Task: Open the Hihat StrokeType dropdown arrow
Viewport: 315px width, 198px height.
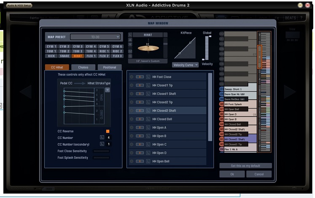Action: click(108, 90)
